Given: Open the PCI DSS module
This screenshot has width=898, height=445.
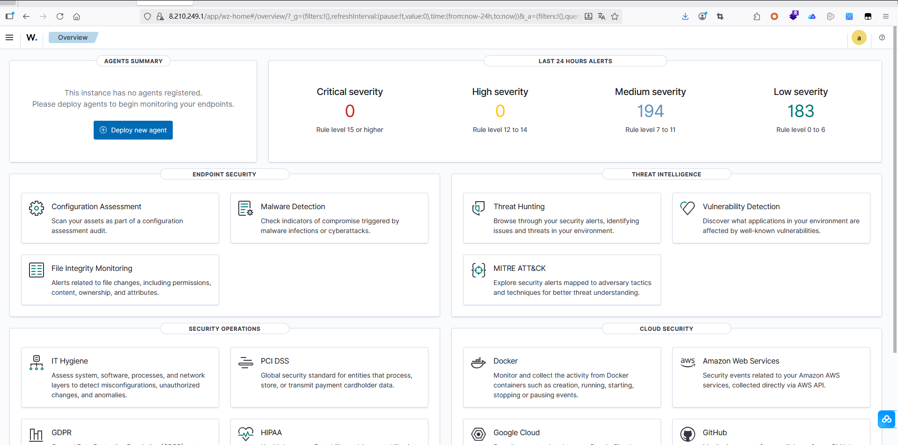Looking at the screenshot, I should click(329, 377).
